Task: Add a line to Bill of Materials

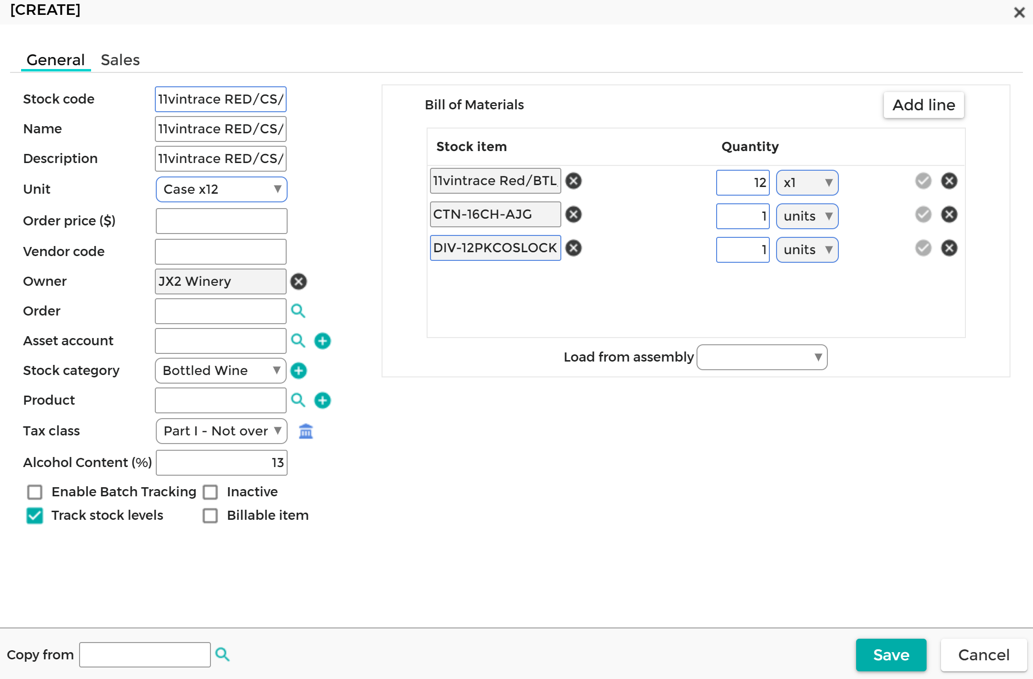Action: (924, 105)
